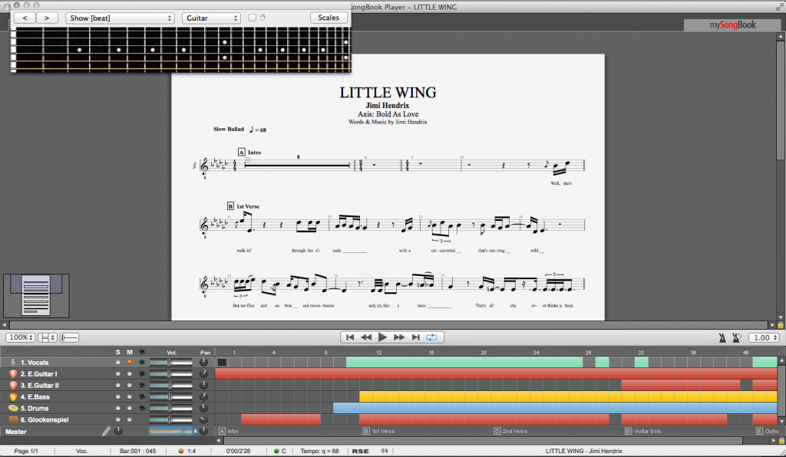This screenshot has height=457, width=786.
Task: Solo the E.Guitar I track
Action: tap(117, 373)
